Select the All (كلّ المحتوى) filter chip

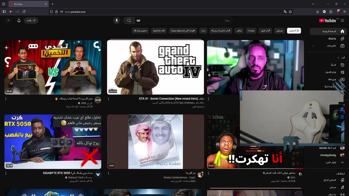[294, 31]
